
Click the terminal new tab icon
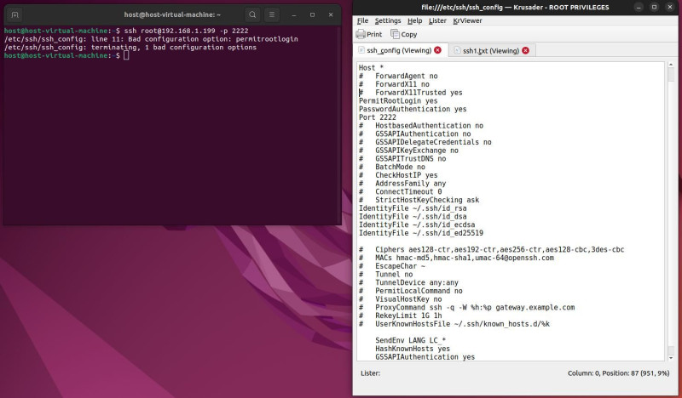click(14, 14)
